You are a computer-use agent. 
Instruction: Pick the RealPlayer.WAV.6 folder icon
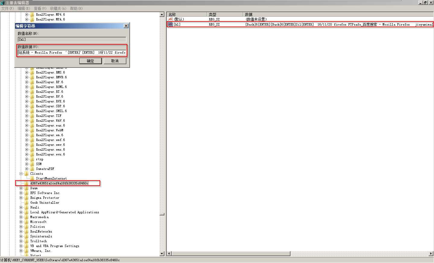[x=32, y=121]
